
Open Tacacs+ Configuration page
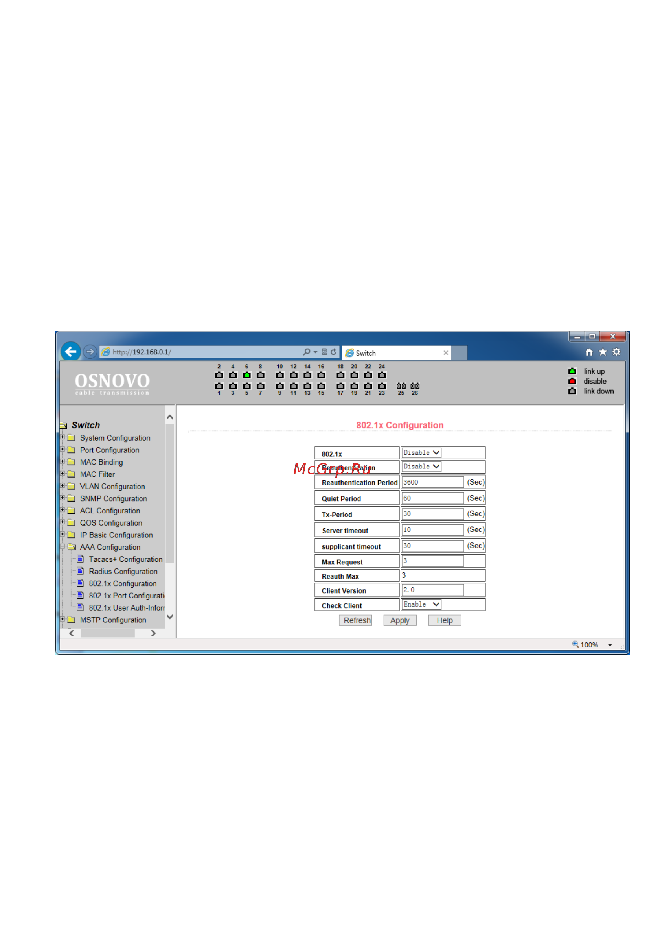(x=126, y=559)
